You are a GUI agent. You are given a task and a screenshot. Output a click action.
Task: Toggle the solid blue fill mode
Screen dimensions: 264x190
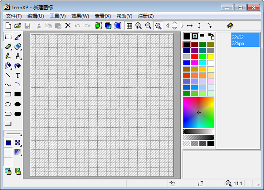pyautogui.click(x=8, y=142)
